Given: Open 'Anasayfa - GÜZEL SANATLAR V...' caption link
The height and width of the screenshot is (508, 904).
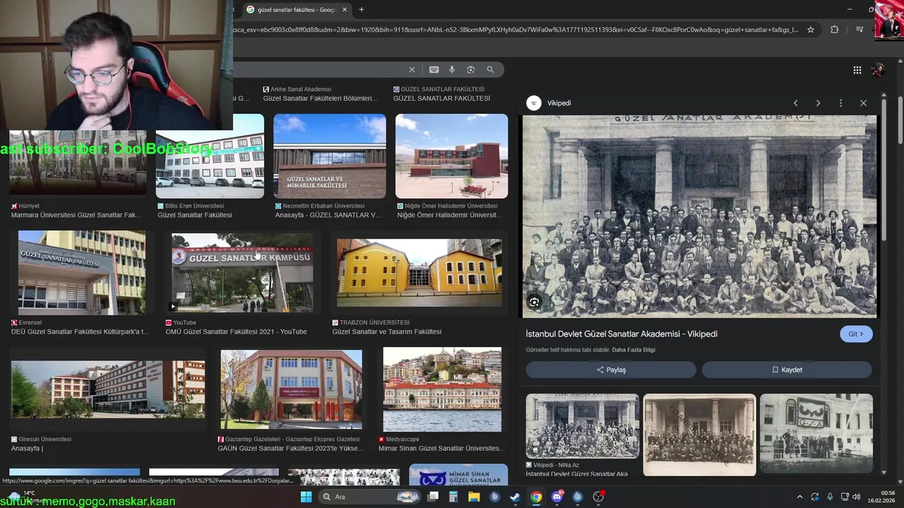Looking at the screenshot, I should pyautogui.click(x=328, y=215).
